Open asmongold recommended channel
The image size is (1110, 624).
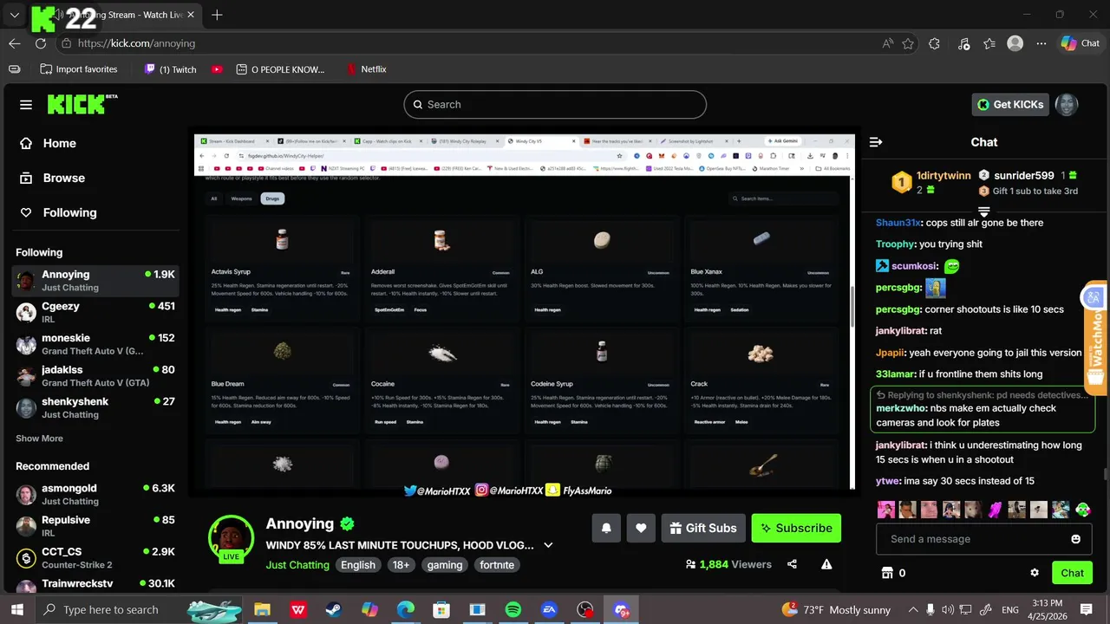[95, 494]
